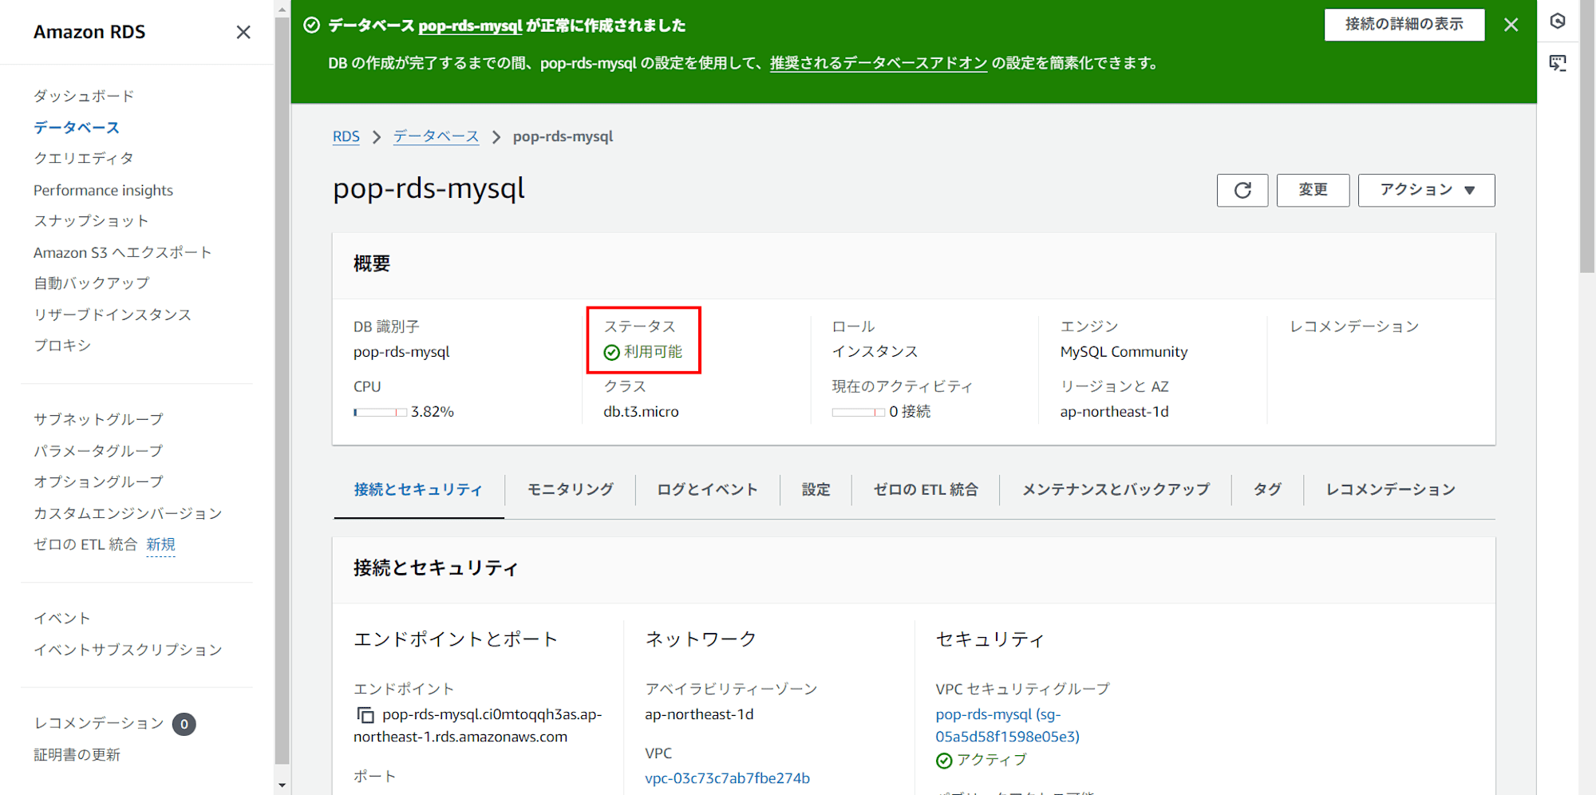Open オプショングループ in sidebar

[x=98, y=482]
